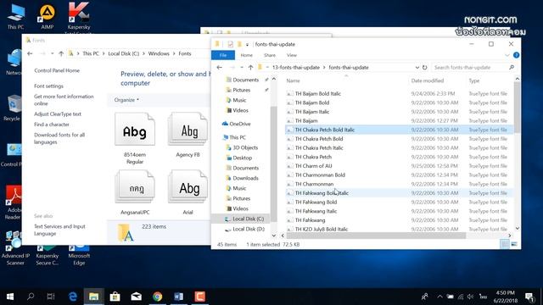This screenshot has width=543, height=305.
Task: Open Share ribbon tab
Action: tap(270, 55)
